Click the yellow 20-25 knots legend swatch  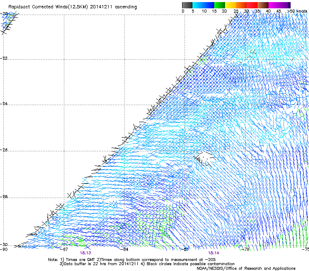[x=230, y=5]
